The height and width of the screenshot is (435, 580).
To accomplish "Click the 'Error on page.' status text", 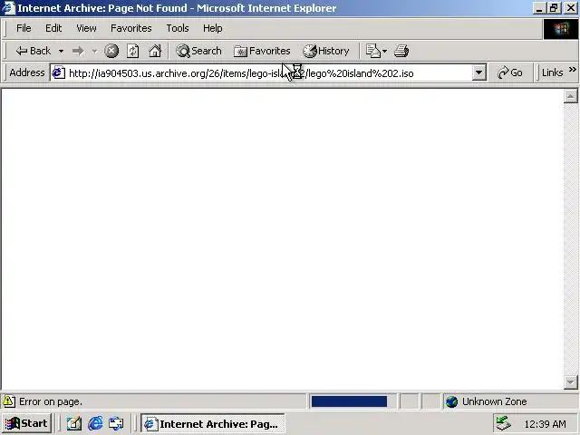I will (51, 401).
